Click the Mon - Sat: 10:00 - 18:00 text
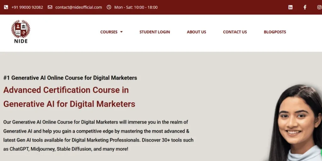The width and height of the screenshot is (322, 161). pyautogui.click(x=136, y=7)
